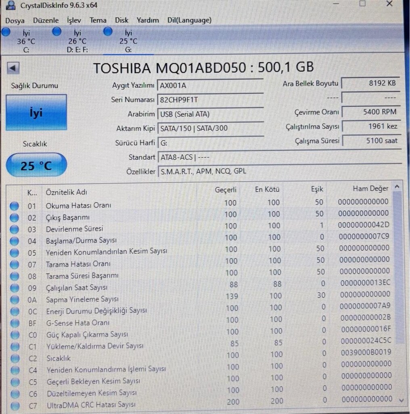The image size is (410, 414).
Task: Click the Çevirme Oranı value 5400 RPM
Action: (371, 112)
